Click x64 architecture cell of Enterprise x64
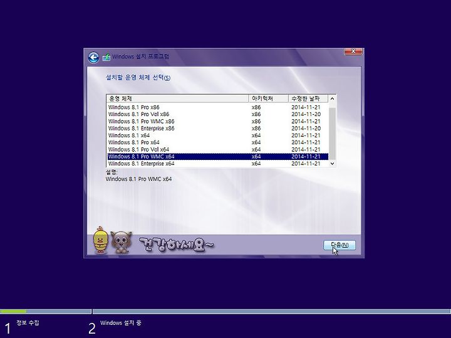Image resolution: width=451 pixels, height=338 pixels. pos(256,164)
